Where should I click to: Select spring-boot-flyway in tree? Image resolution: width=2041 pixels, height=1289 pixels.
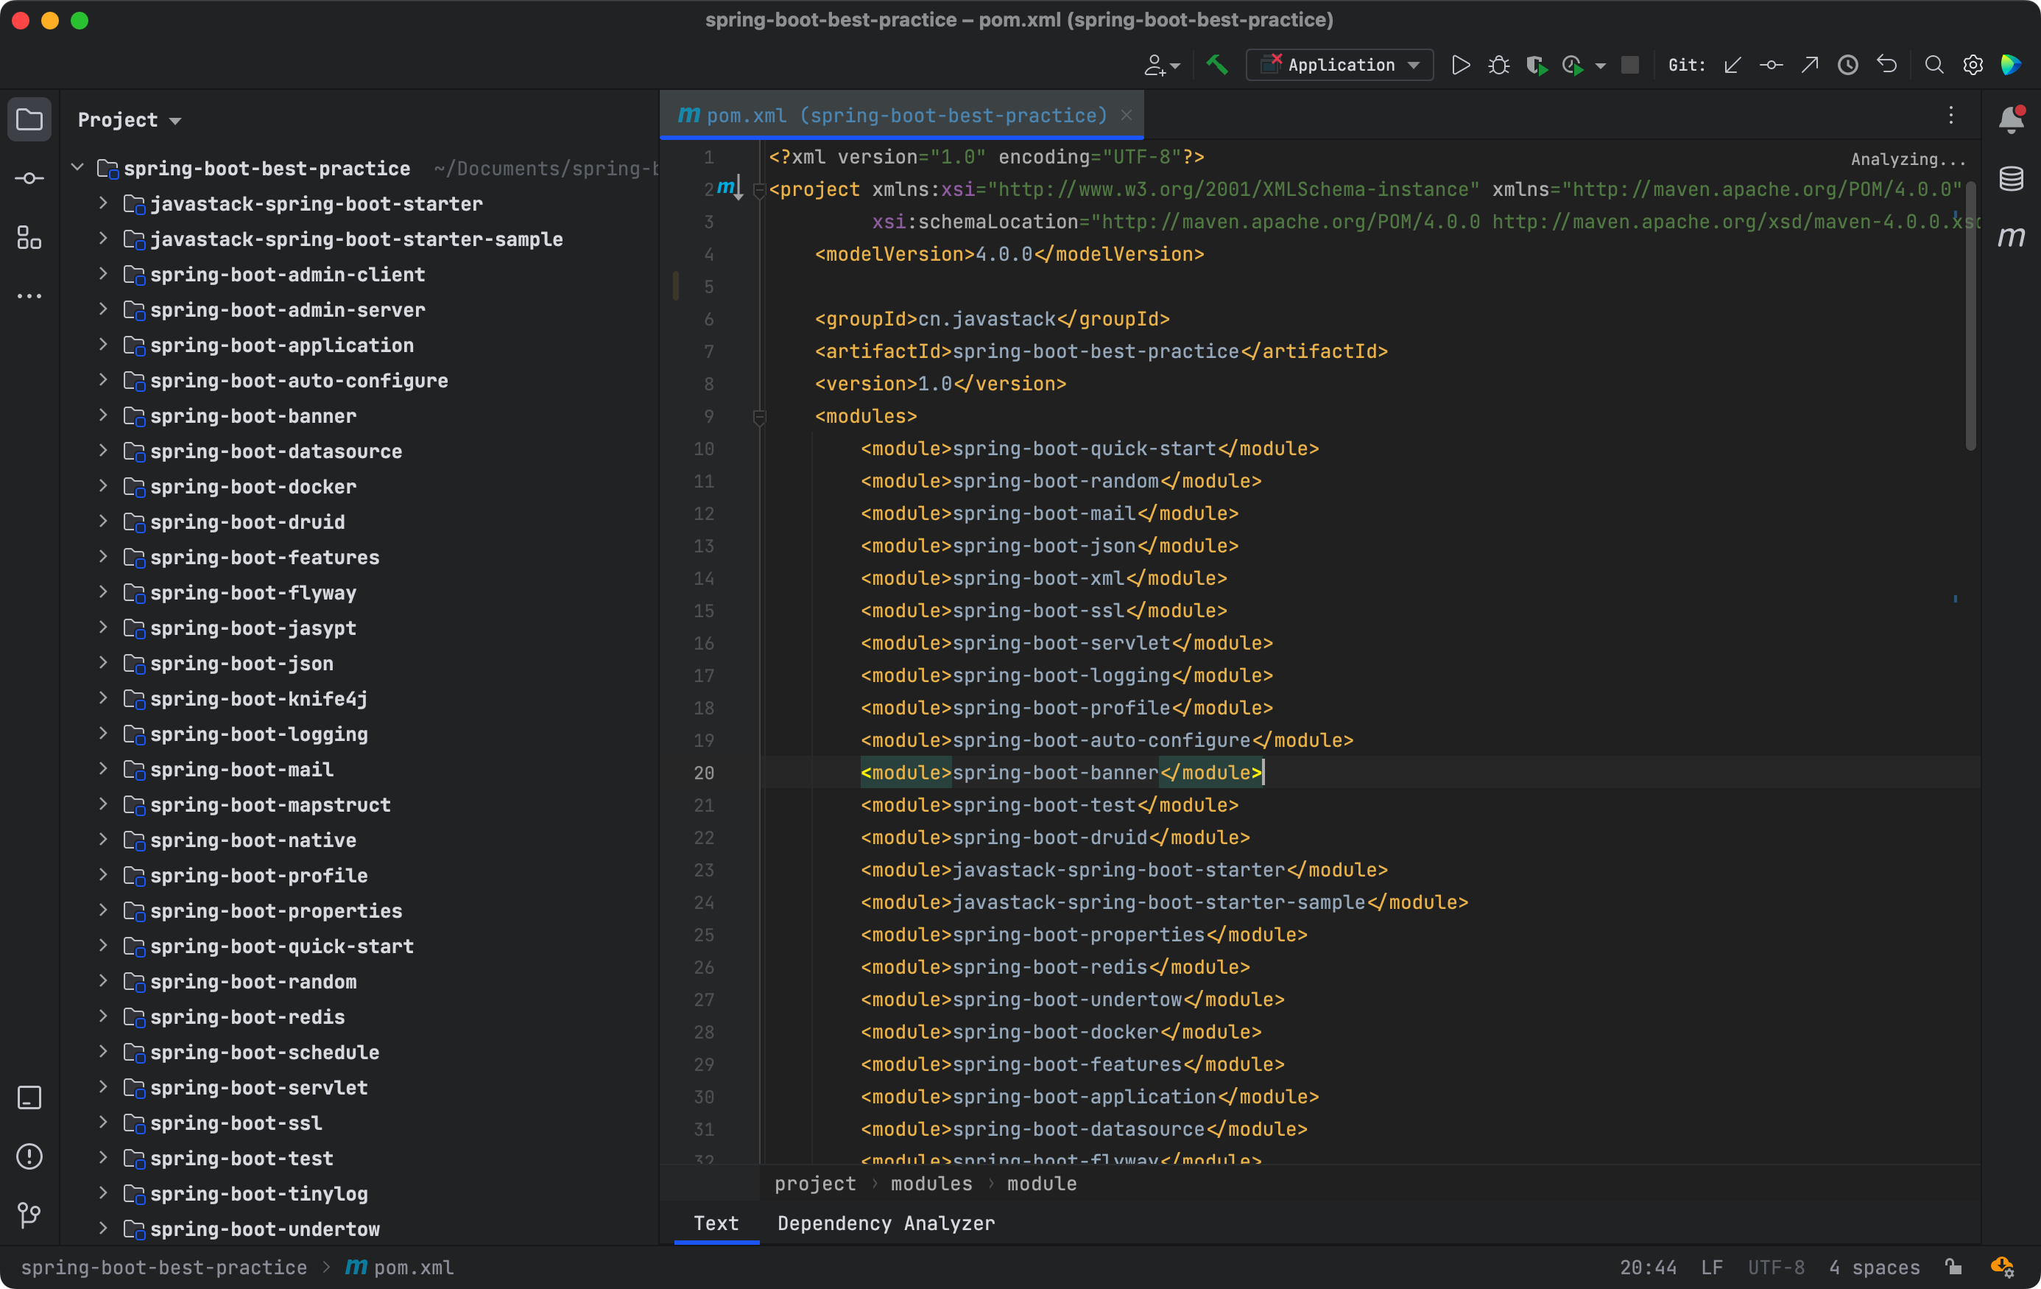(253, 592)
